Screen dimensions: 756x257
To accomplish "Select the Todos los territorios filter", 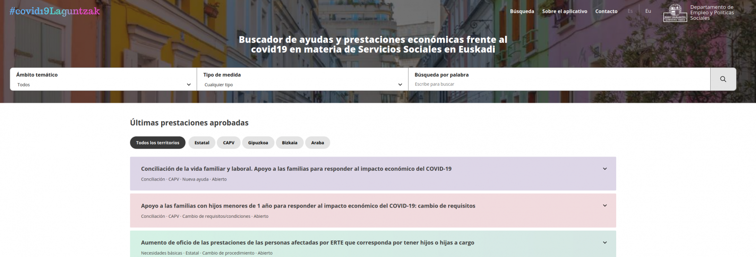I will (158, 143).
